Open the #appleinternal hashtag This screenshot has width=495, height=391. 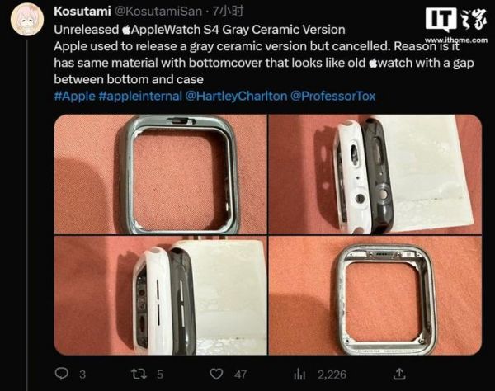click(x=140, y=96)
